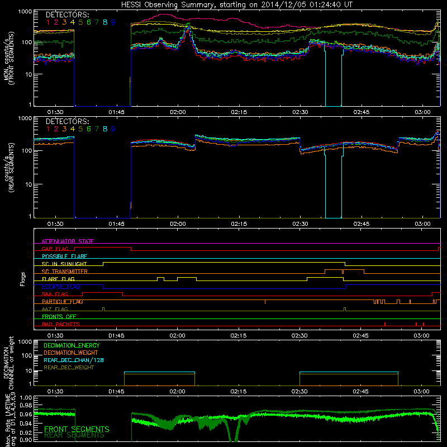Click DETECTORS: heading in the front segments plot

click(67, 15)
